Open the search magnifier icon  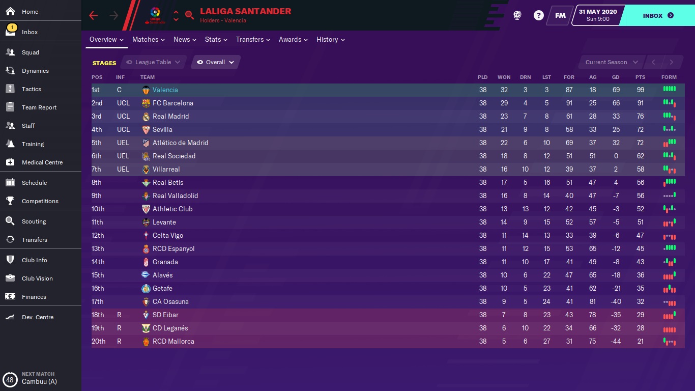(189, 15)
